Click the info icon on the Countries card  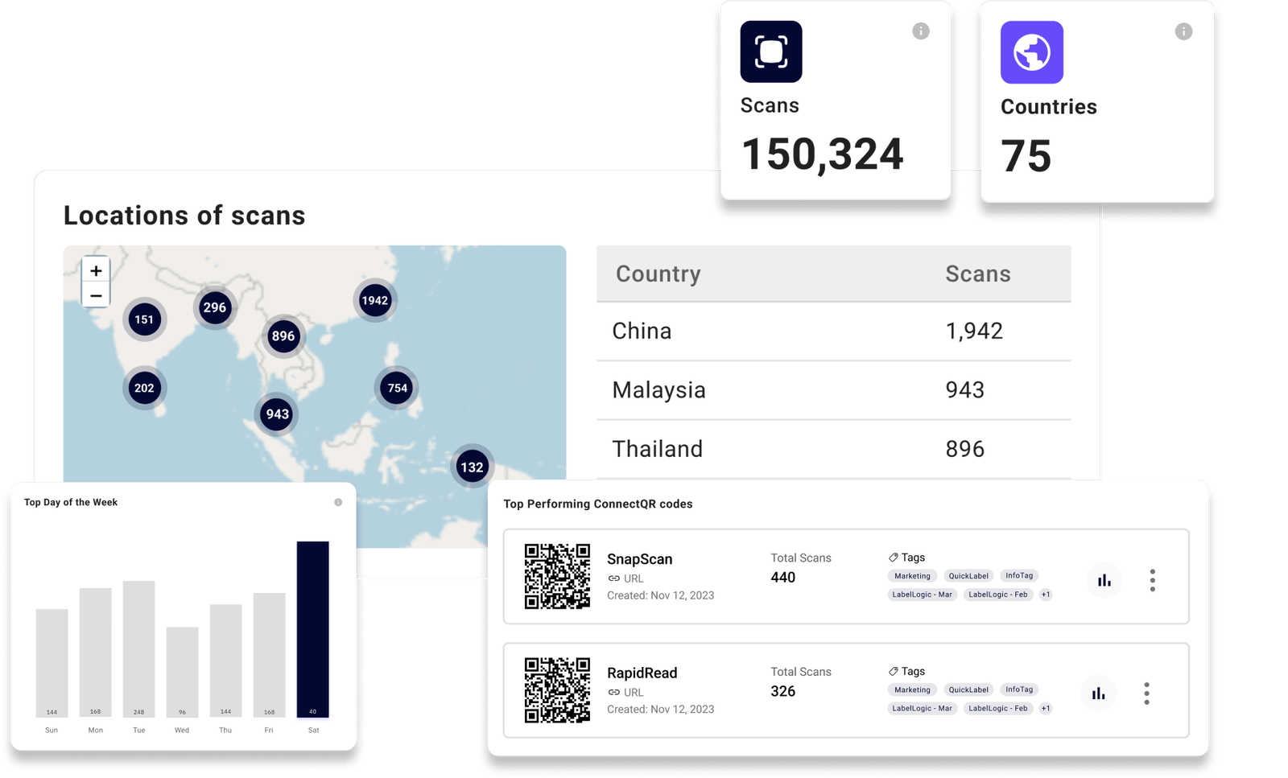point(1183,31)
